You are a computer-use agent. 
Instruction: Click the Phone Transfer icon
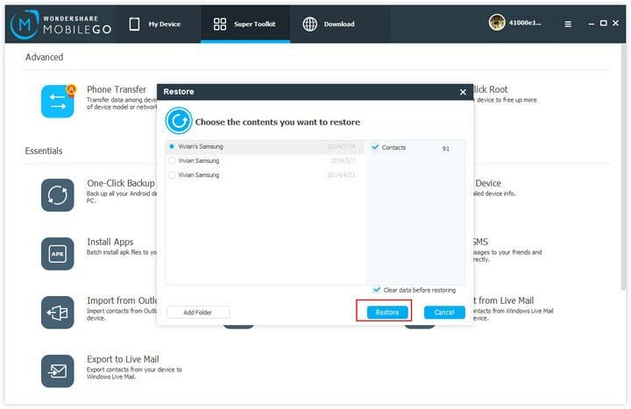point(58,101)
